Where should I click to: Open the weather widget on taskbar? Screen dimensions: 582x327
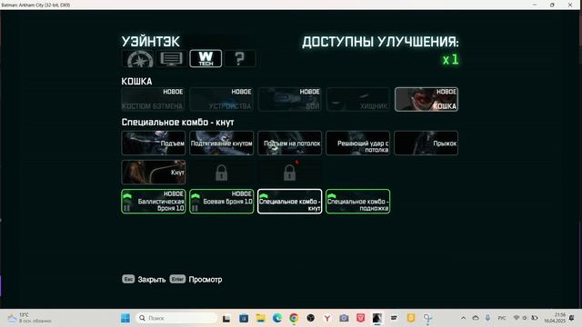pos(30,318)
